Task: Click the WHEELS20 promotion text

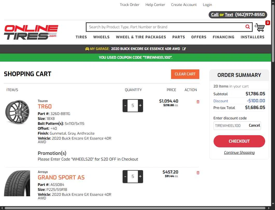Action: point(88,159)
